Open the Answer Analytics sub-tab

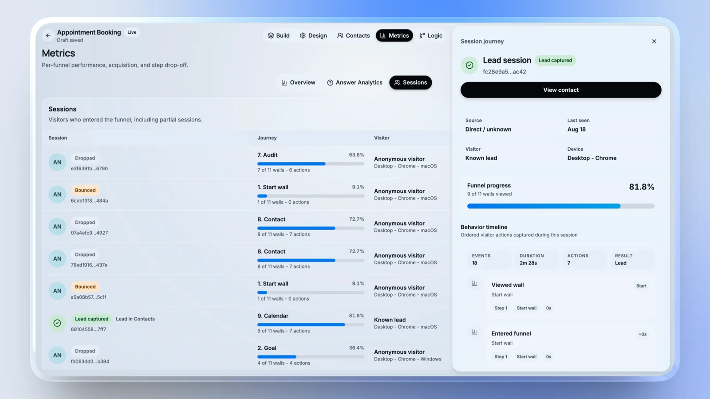point(355,82)
